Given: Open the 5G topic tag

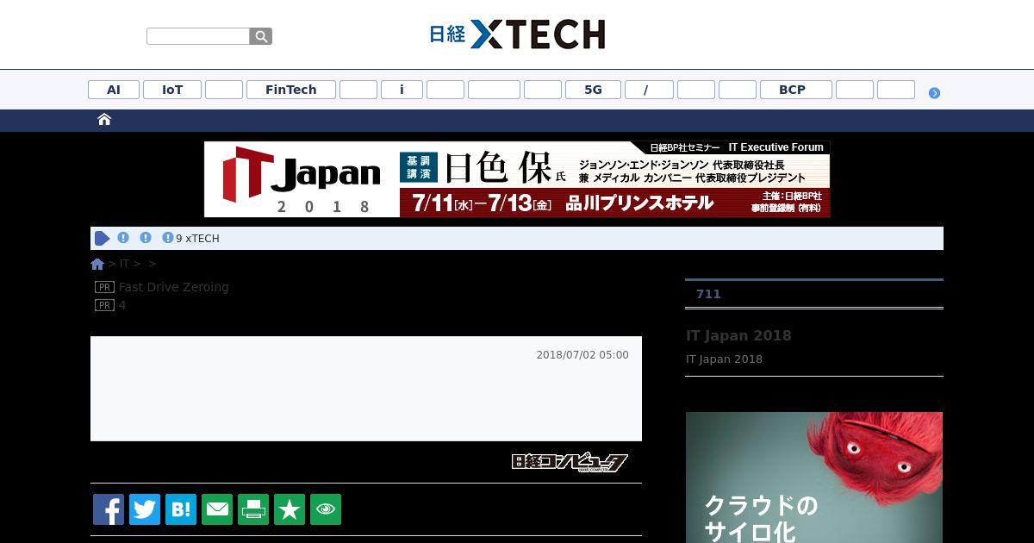Looking at the screenshot, I should coord(593,90).
